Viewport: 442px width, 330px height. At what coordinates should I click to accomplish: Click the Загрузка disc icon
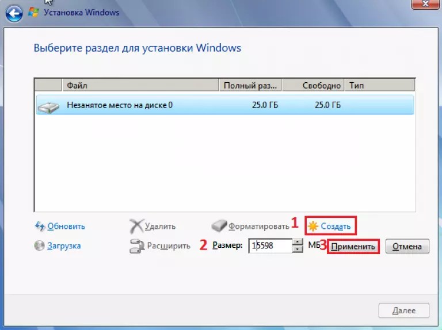tap(39, 245)
